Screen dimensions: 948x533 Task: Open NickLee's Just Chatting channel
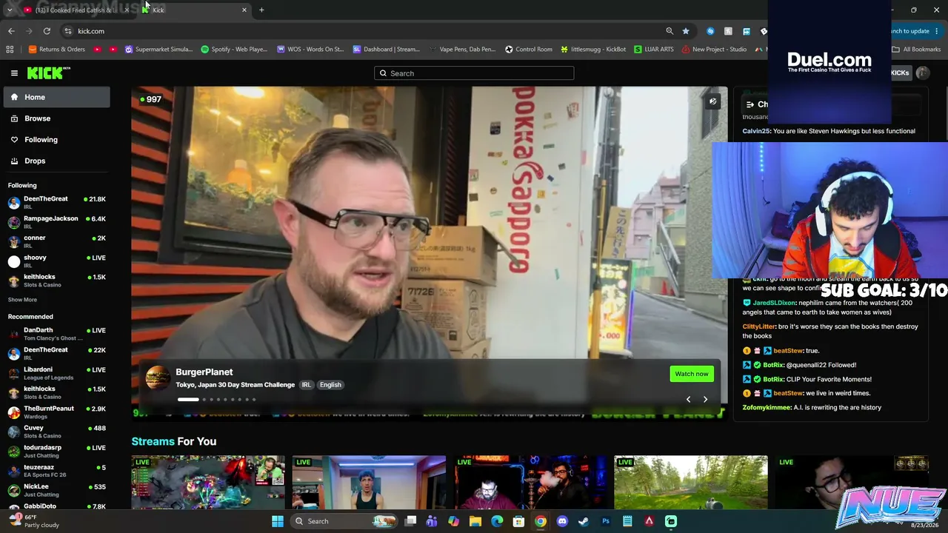[x=57, y=490]
